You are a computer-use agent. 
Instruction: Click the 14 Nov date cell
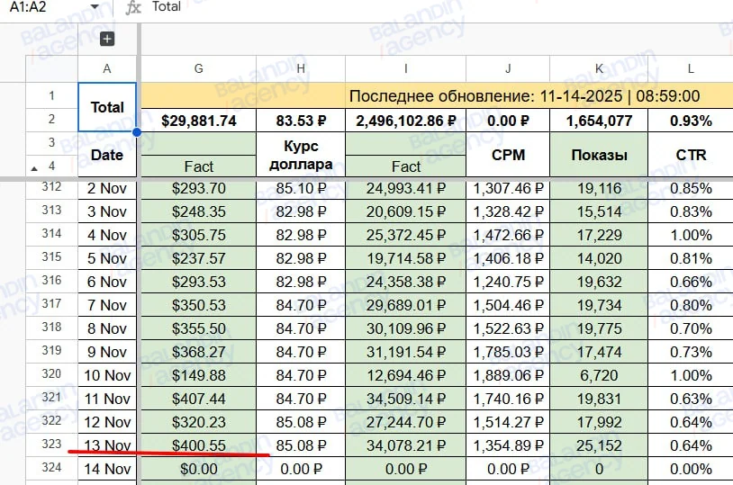107,469
